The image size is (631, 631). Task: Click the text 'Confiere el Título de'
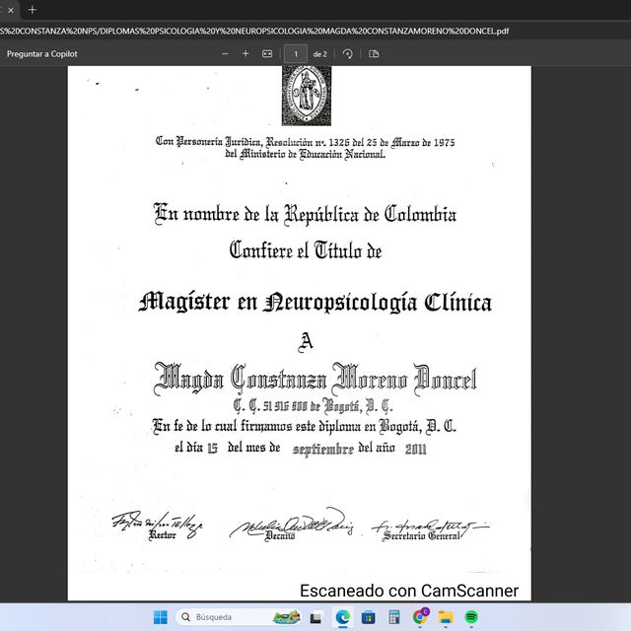[306, 249]
